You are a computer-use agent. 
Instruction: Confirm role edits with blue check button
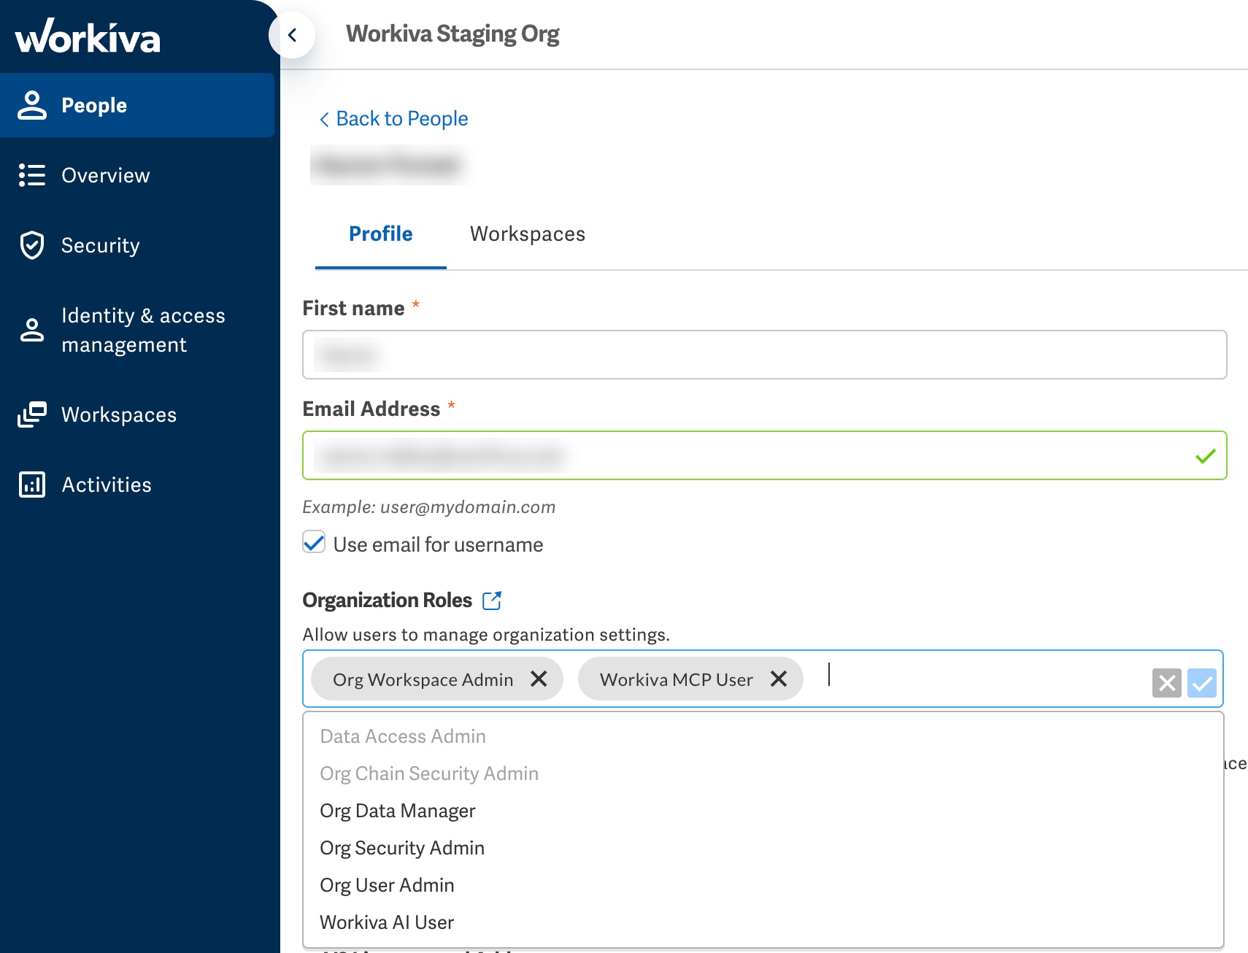click(1201, 683)
